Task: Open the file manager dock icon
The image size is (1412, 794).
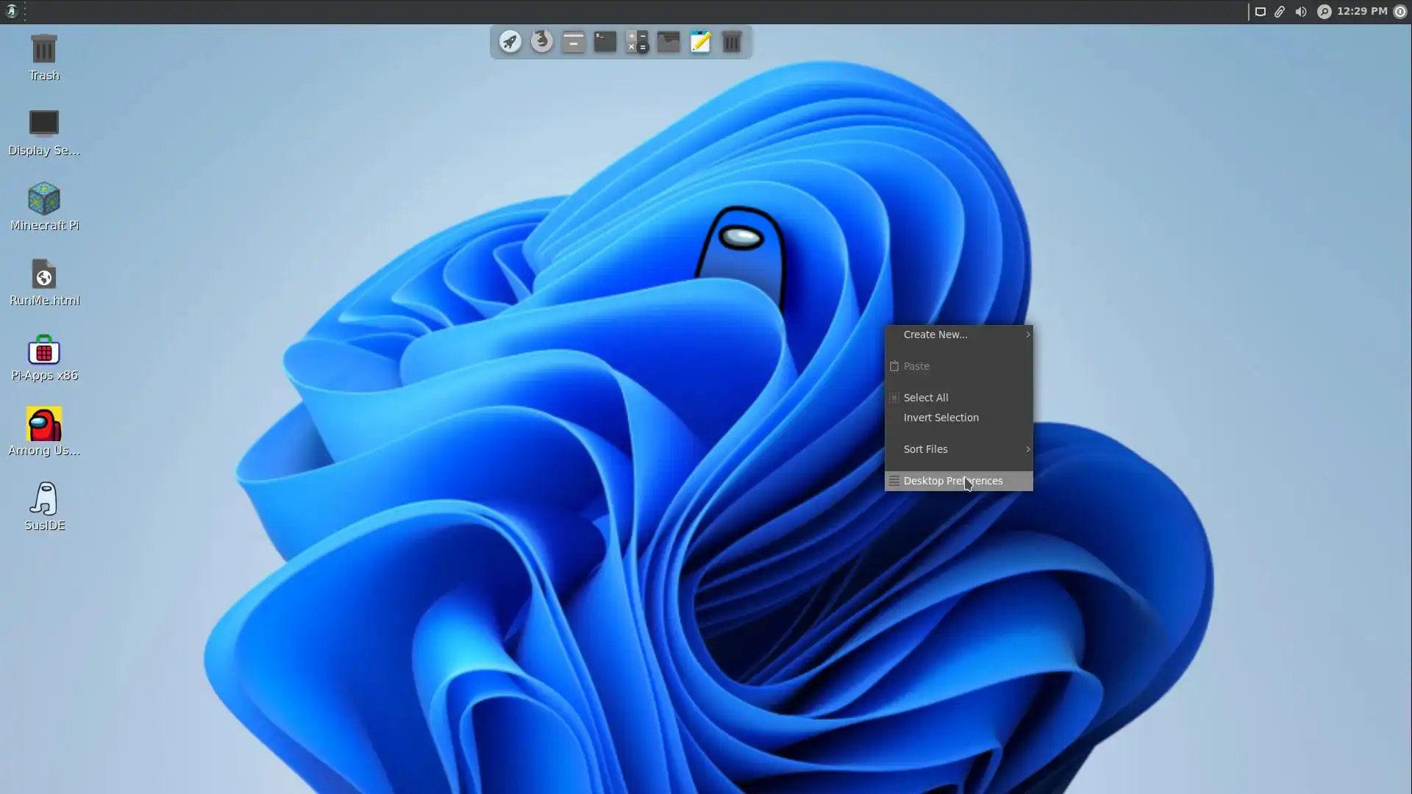Action: (574, 42)
